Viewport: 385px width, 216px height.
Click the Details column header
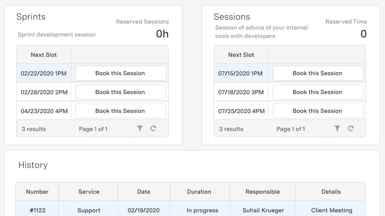[331, 192]
